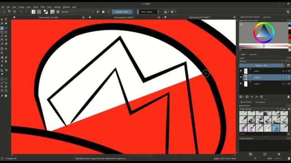This screenshot has height=163, width=291.
Task: Switch to the Channels tab
Action: click(253, 54)
